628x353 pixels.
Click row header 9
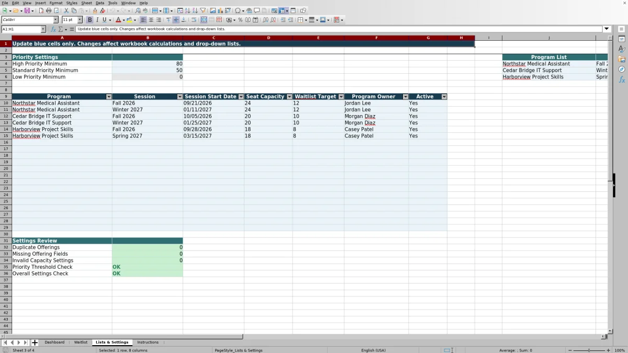click(x=6, y=97)
